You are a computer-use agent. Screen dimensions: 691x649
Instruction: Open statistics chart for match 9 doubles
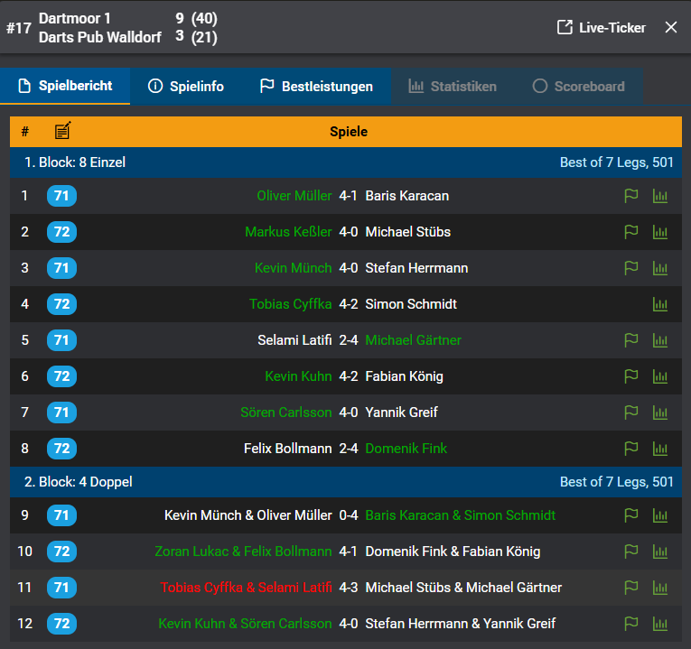(x=660, y=515)
